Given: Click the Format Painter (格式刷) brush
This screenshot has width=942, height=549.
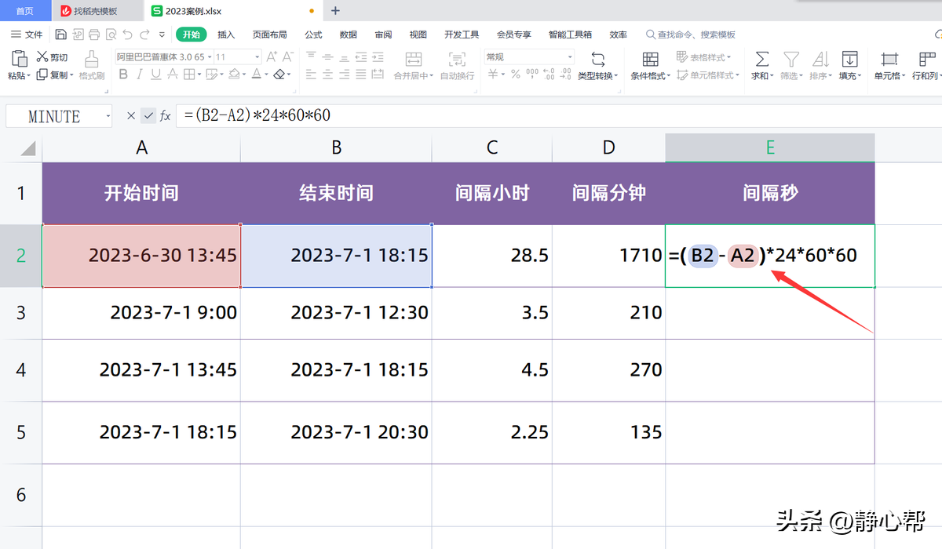Looking at the screenshot, I should (x=92, y=59).
